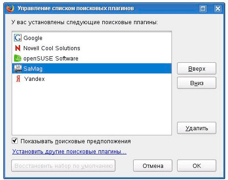Select the Google entry in the list

(x=92, y=38)
